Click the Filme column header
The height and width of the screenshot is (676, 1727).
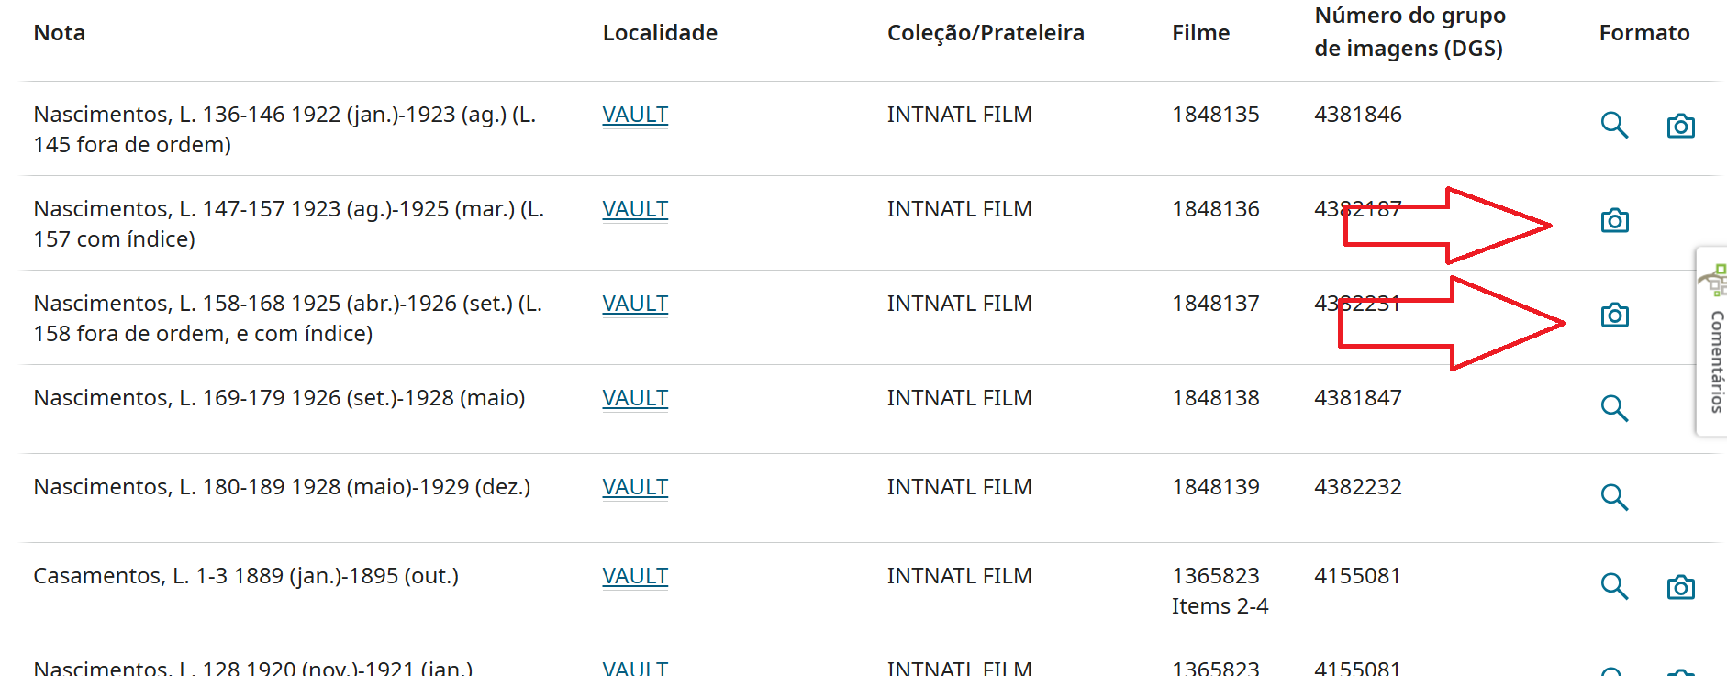coord(1200,33)
